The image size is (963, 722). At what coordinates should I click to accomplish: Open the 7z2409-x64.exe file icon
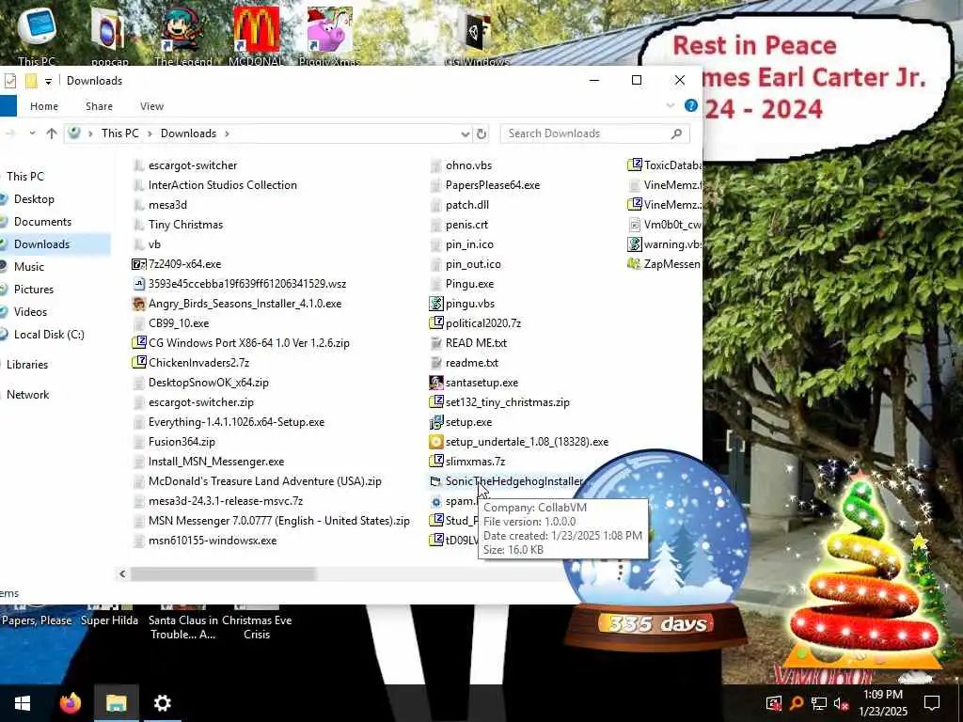pos(139,264)
